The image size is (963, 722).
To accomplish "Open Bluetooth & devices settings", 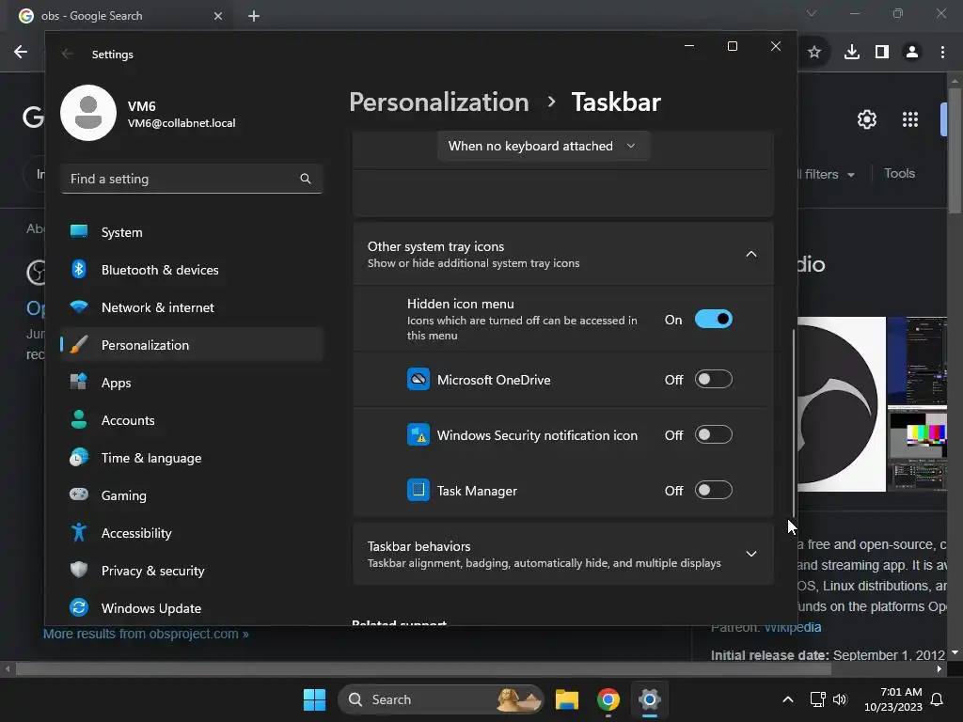I will [x=192, y=270].
